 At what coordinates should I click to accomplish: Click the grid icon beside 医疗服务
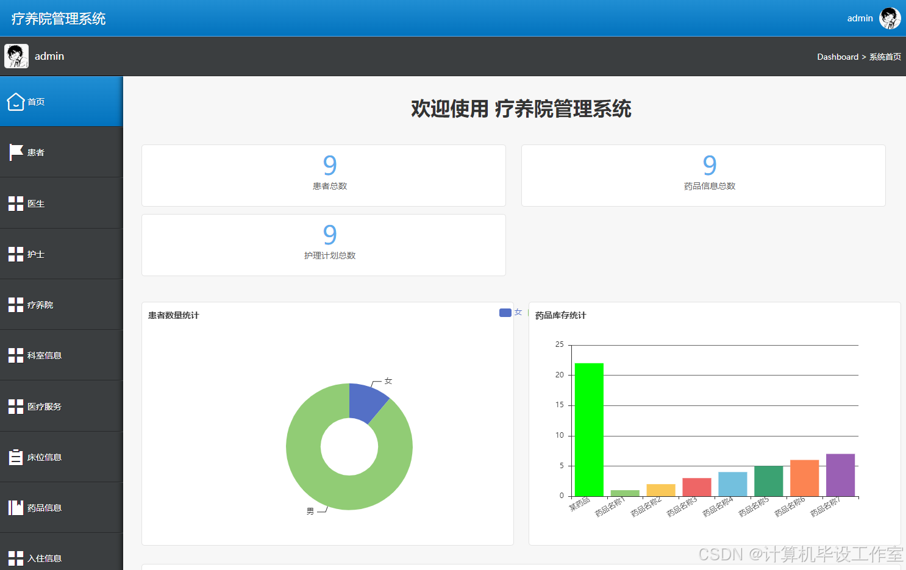click(16, 407)
